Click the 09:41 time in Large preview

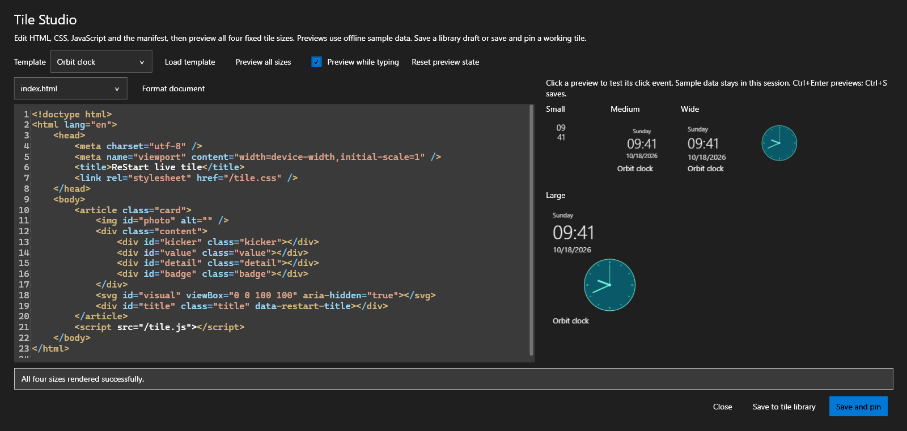pos(574,233)
